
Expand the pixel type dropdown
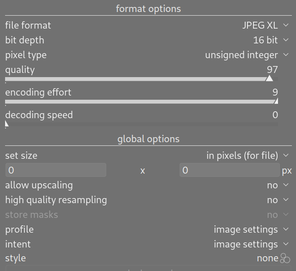[x=242, y=55]
